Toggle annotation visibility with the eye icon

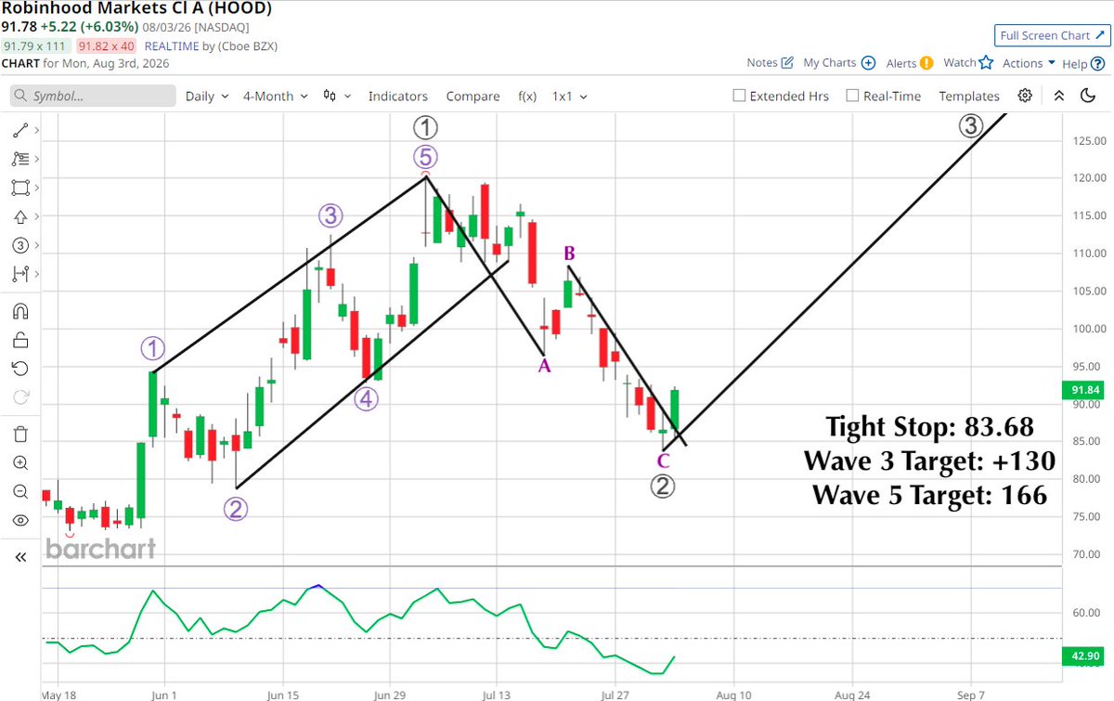[20, 520]
